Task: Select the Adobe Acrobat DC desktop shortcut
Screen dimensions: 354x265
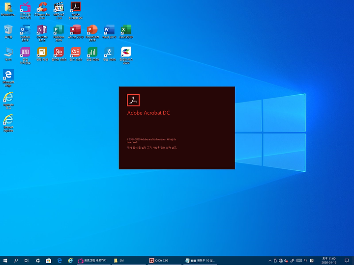Action: tap(76, 10)
